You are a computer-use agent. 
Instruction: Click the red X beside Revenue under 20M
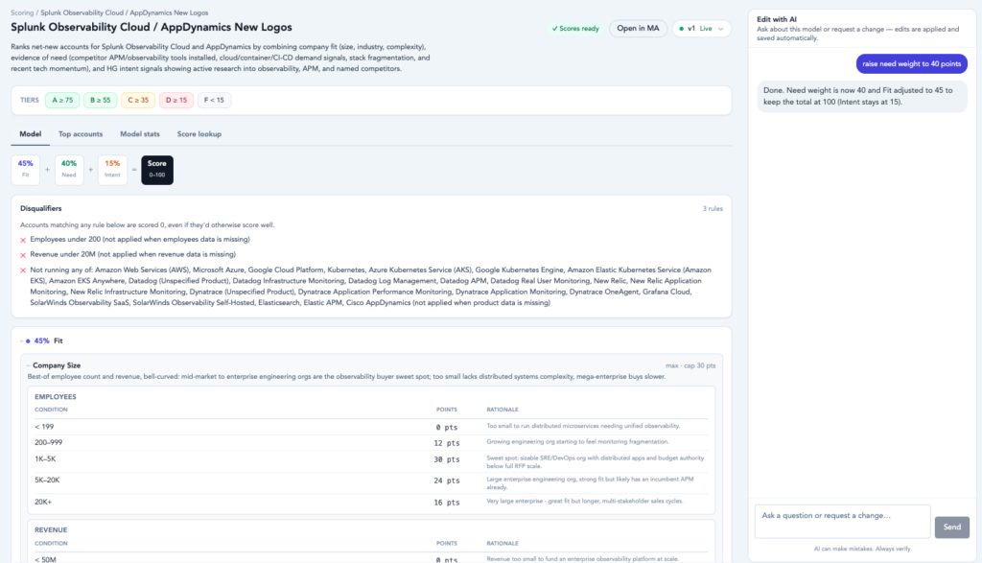tap(23, 255)
